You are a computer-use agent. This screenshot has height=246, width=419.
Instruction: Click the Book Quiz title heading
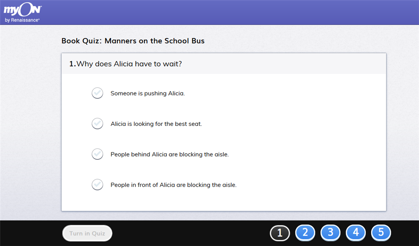click(133, 41)
